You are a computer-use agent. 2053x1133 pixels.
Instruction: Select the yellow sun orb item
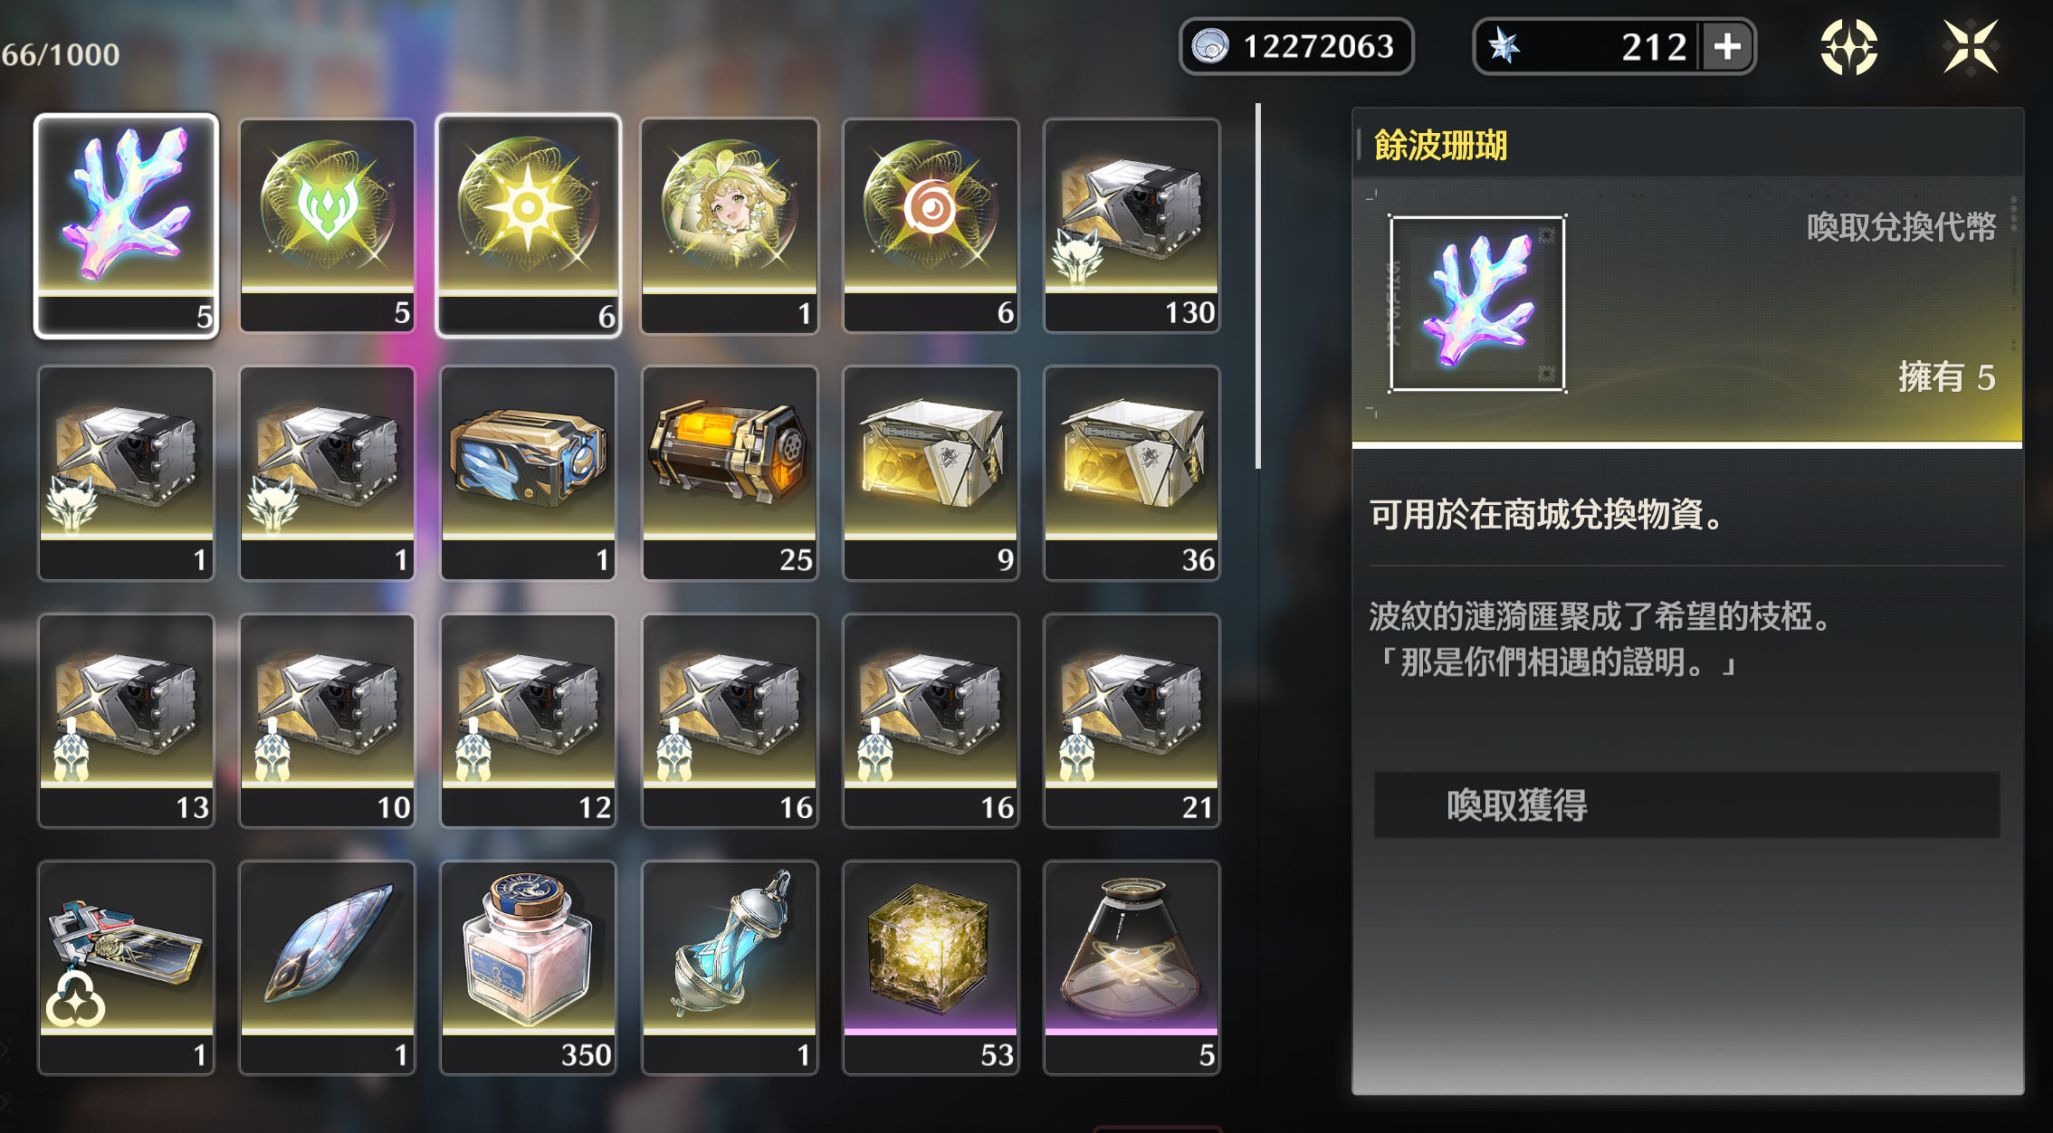pos(529,225)
